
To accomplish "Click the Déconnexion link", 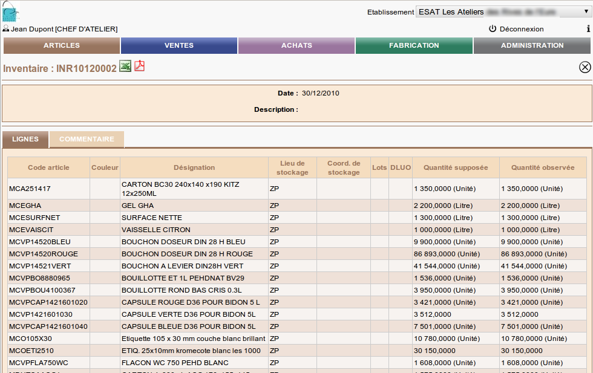I will (522, 29).
